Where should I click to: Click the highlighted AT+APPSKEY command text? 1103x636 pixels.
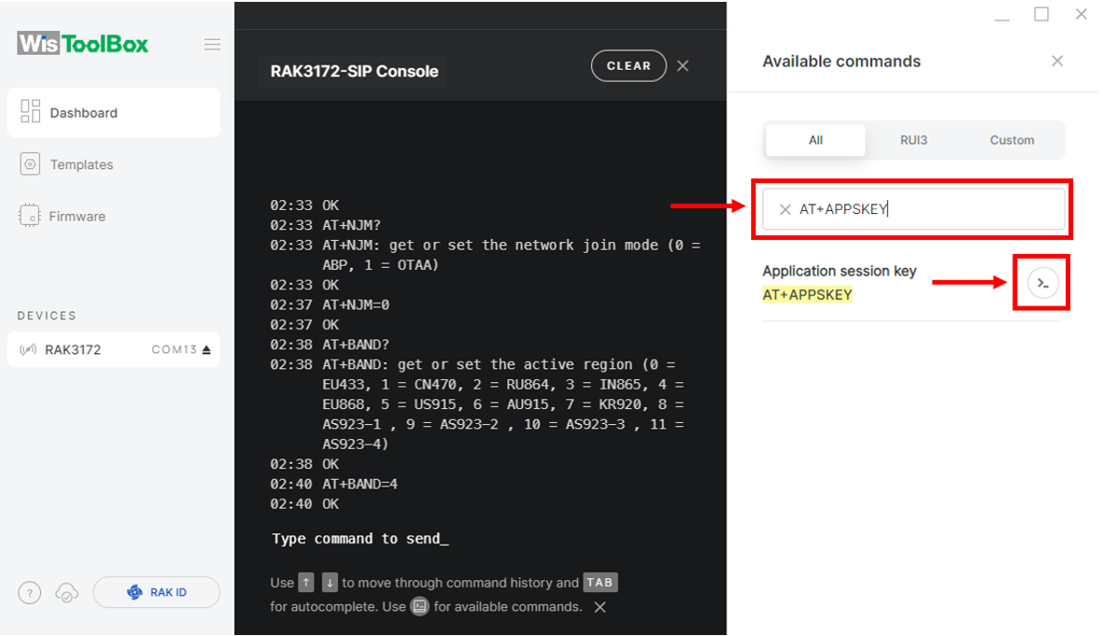808,295
